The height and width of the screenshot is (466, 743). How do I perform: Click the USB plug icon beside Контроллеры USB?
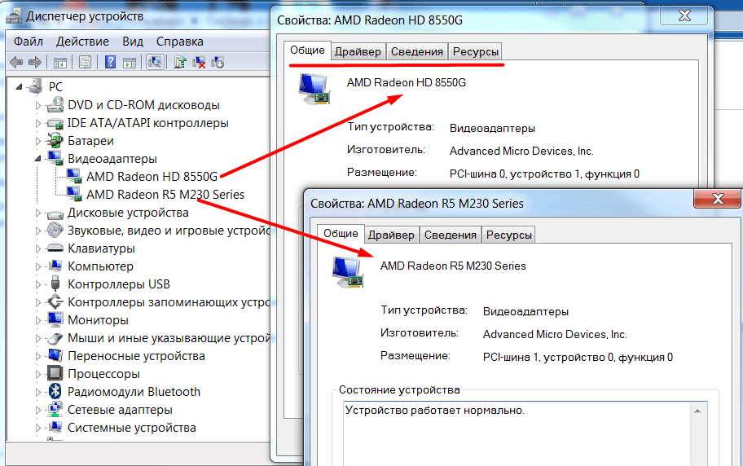pyautogui.click(x=55, y=284)
